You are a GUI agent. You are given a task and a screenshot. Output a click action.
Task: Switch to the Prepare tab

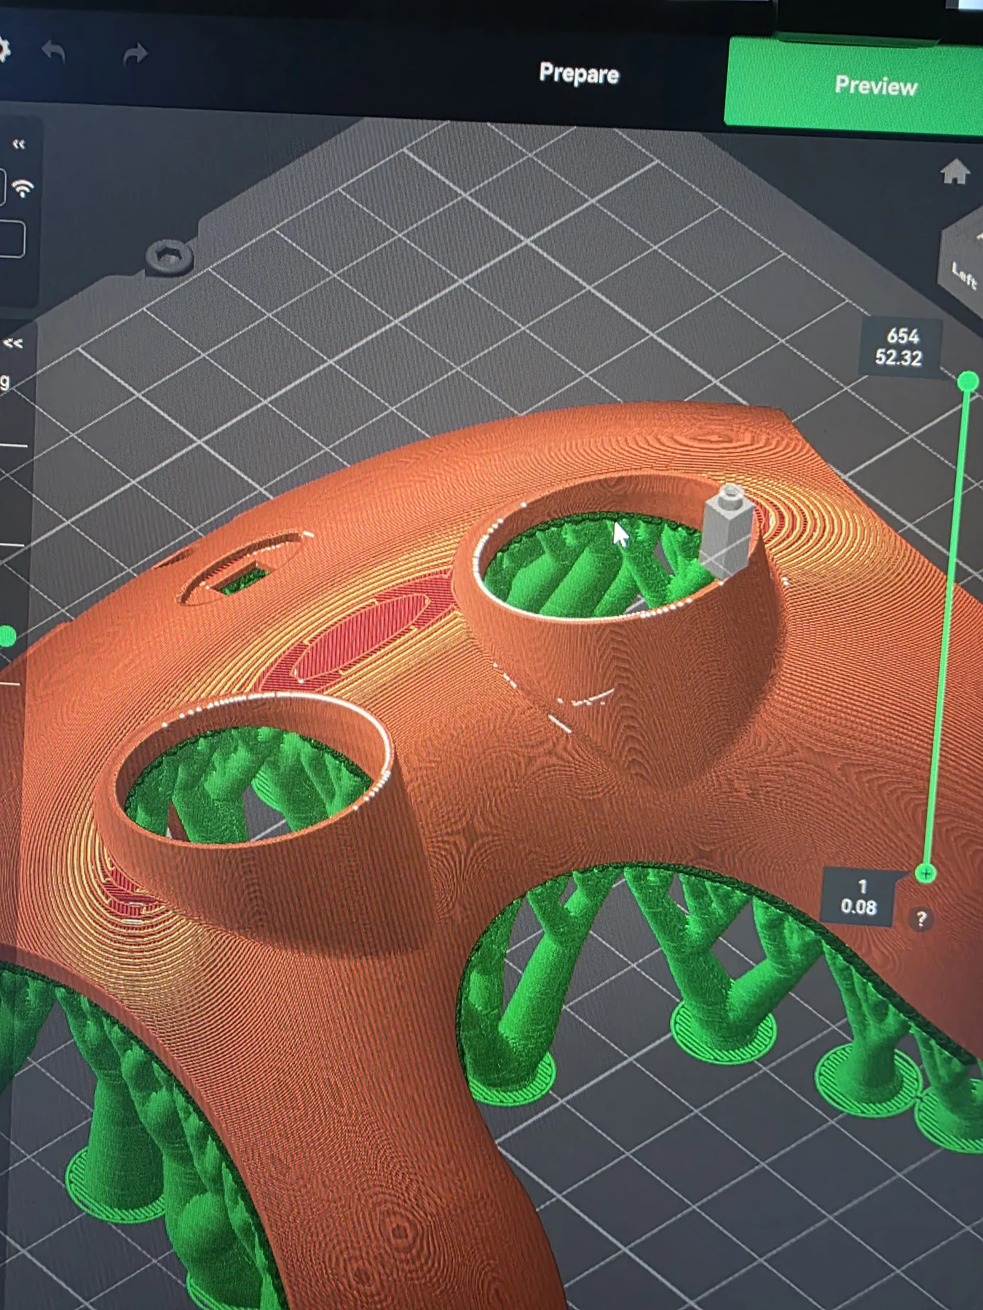coord(579,74)
